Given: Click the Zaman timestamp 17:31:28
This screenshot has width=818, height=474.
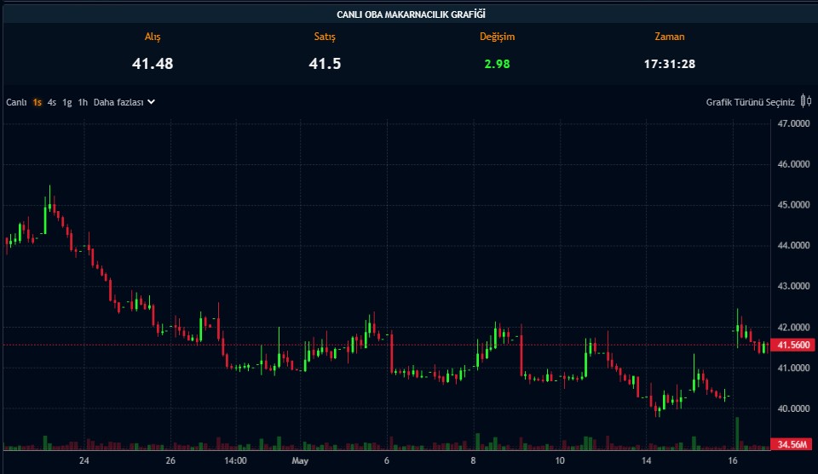Looking at the screenshot, I should click(x=669, y=64).
